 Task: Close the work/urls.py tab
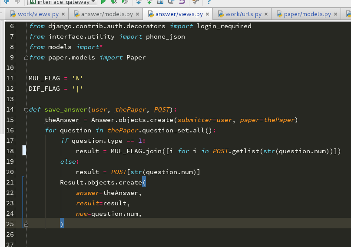tap(265, 14)
